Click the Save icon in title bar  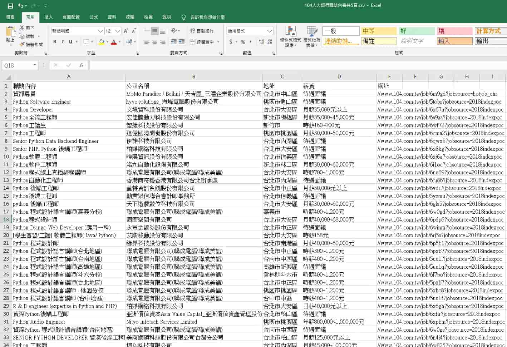point(10,6)
